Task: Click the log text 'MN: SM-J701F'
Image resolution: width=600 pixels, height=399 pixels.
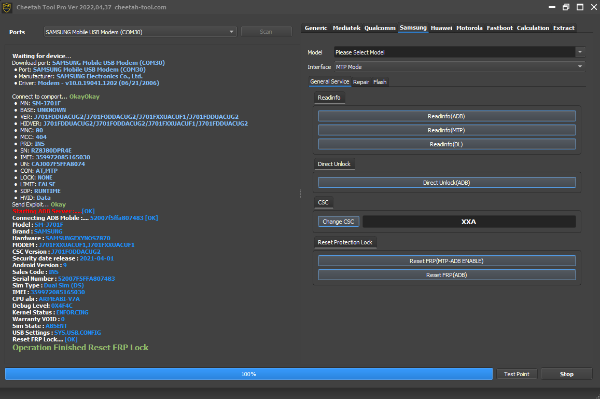Action: click(40, 103)
